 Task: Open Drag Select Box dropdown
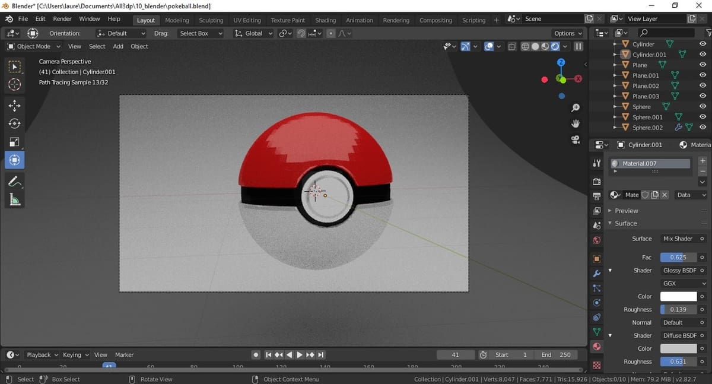[x=200, y=33]
